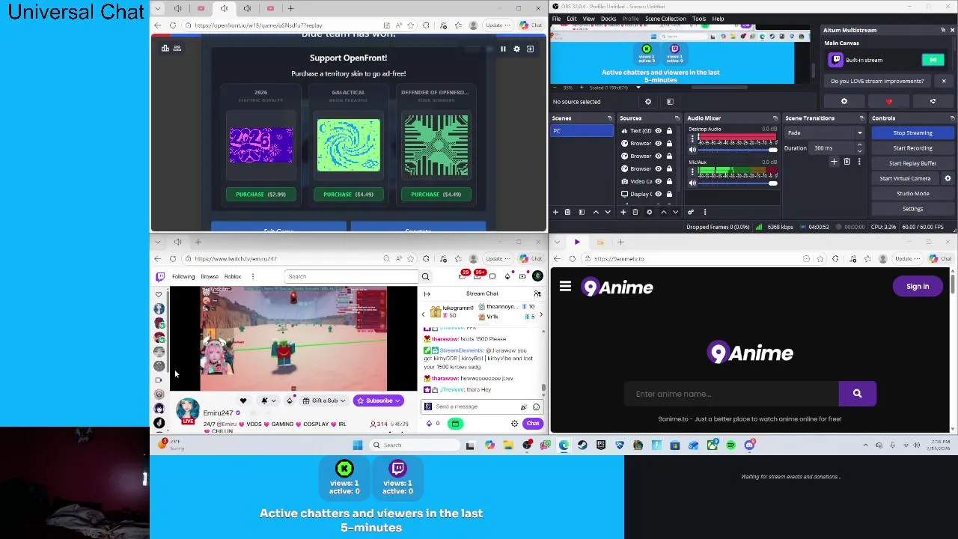This screenshot has width=958, height=539.
Task: Toggle lock on Text (GDI) source
Action: coord(669,131)
